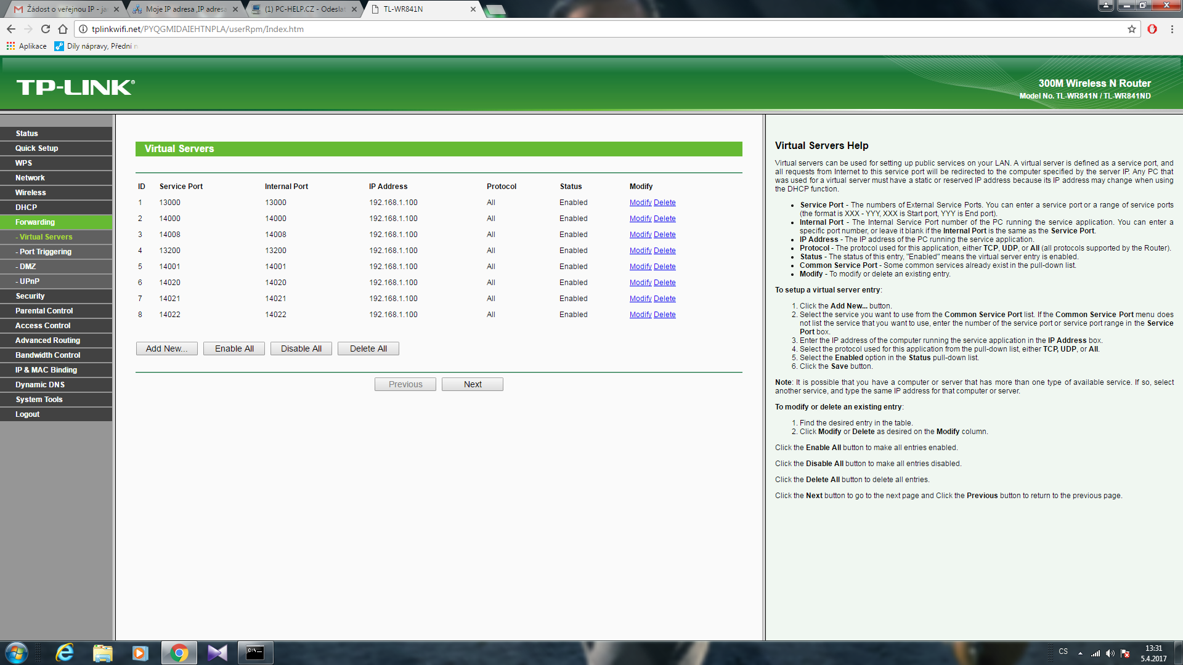Click the browser home icon

pyautogui.click(x=63, y=29)
